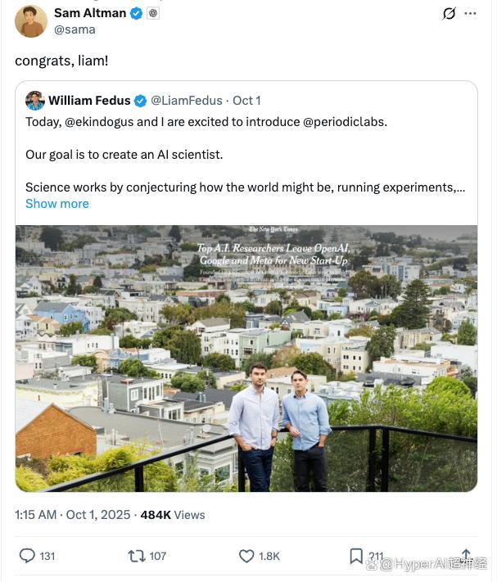Open the three-dot more options menu

coord(470,13)
